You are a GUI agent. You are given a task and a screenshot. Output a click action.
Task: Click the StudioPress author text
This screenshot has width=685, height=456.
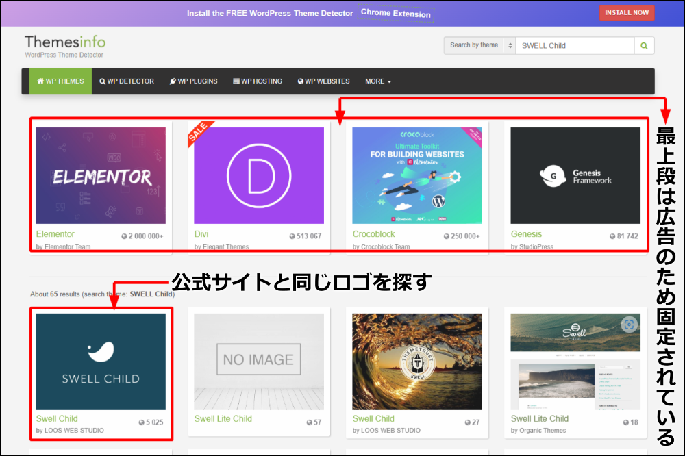point(536,246)
